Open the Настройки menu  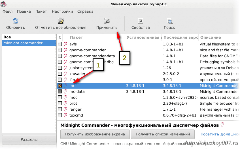pyautogui.click(x=62, y=12)
